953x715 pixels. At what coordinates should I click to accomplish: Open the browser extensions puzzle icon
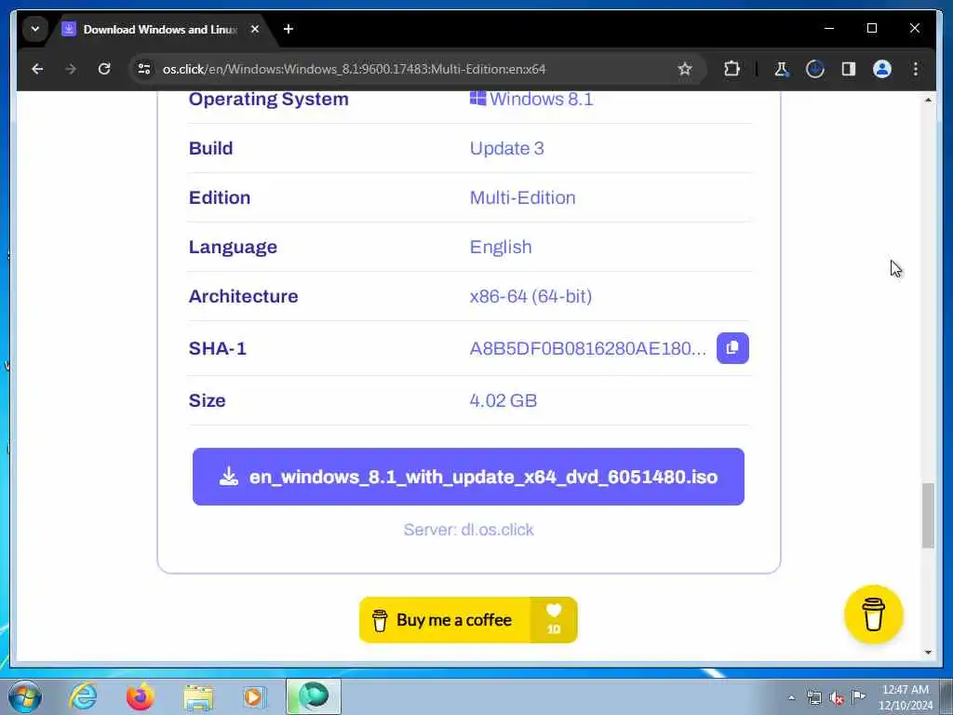[732, 69]
